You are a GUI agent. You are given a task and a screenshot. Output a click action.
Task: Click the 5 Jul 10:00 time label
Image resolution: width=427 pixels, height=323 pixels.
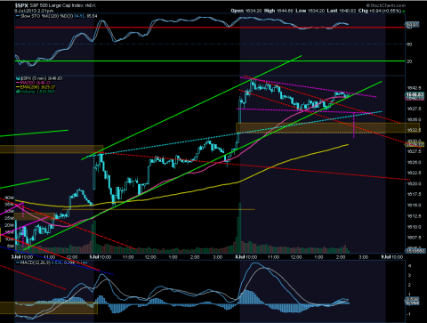coord(101,257)
